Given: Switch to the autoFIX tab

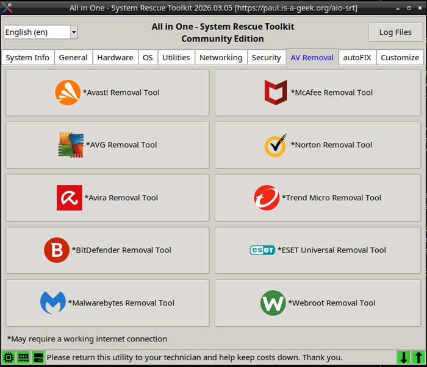Looking at the screenshot, I should [x=357, y=58].
